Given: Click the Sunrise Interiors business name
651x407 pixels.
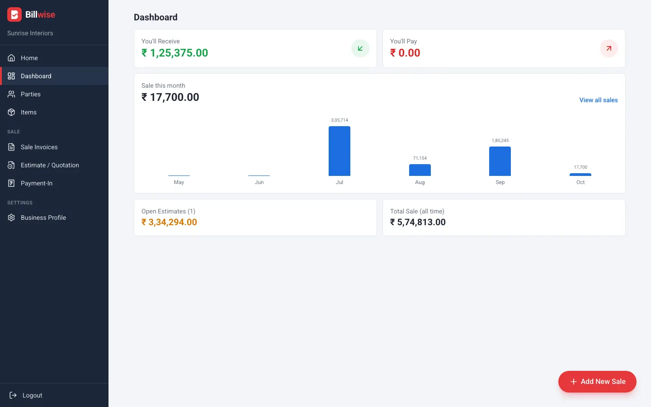Looking at the screenshot, I should 30,33.
